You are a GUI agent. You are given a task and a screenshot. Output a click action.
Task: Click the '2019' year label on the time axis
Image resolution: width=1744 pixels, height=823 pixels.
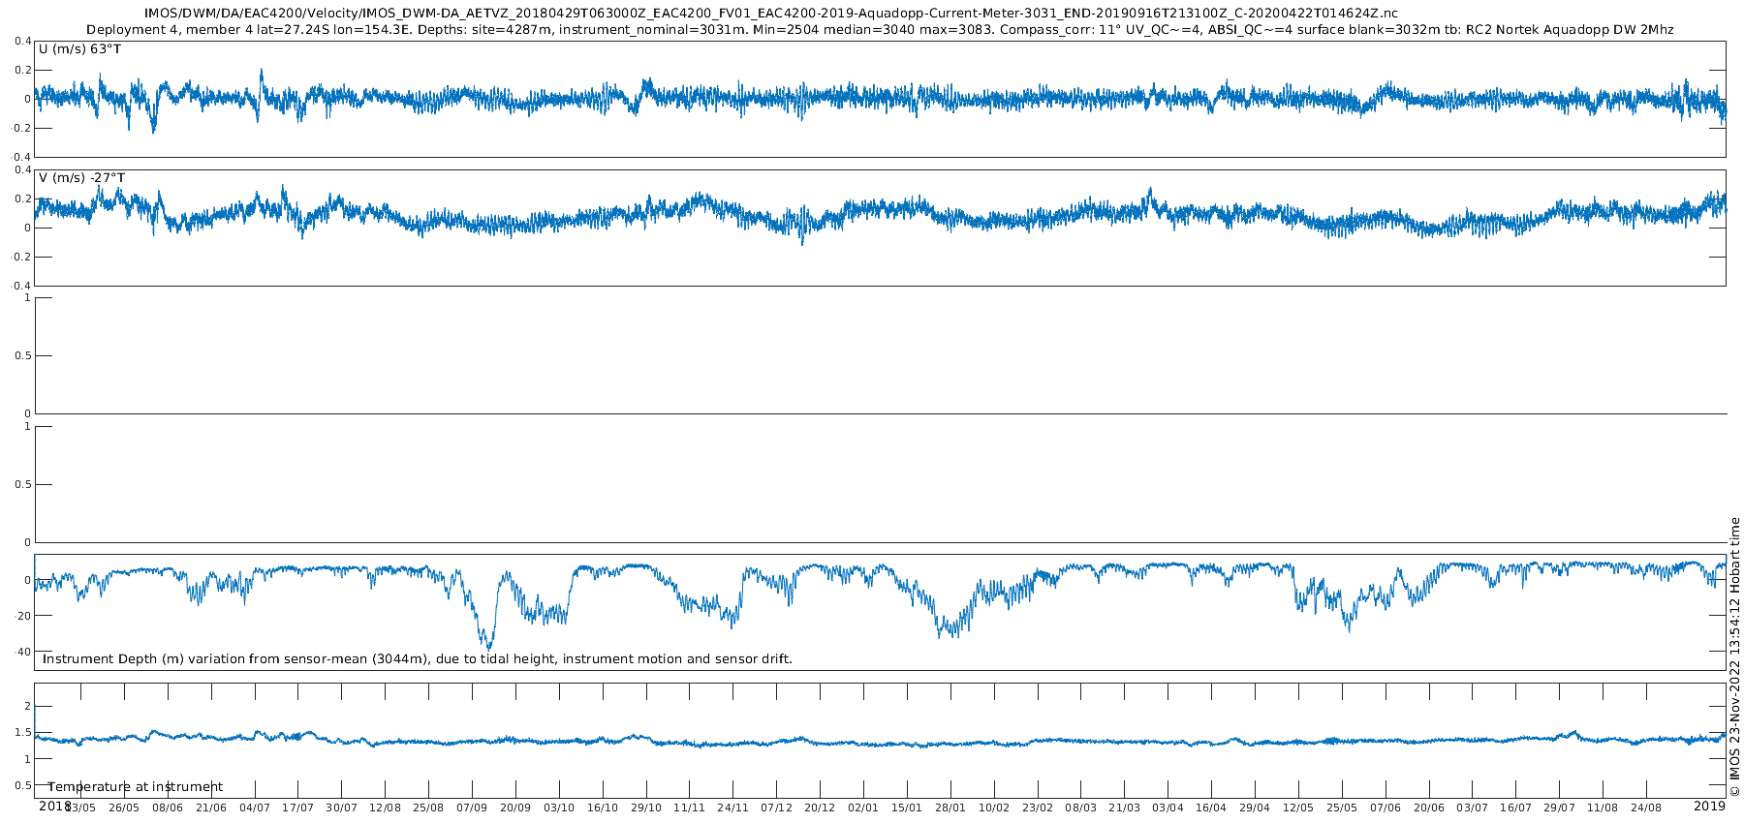1709,807
